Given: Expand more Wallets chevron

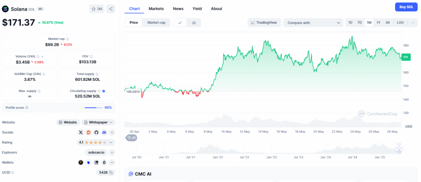Looking at the screenshot, I should tap(112, 162).
